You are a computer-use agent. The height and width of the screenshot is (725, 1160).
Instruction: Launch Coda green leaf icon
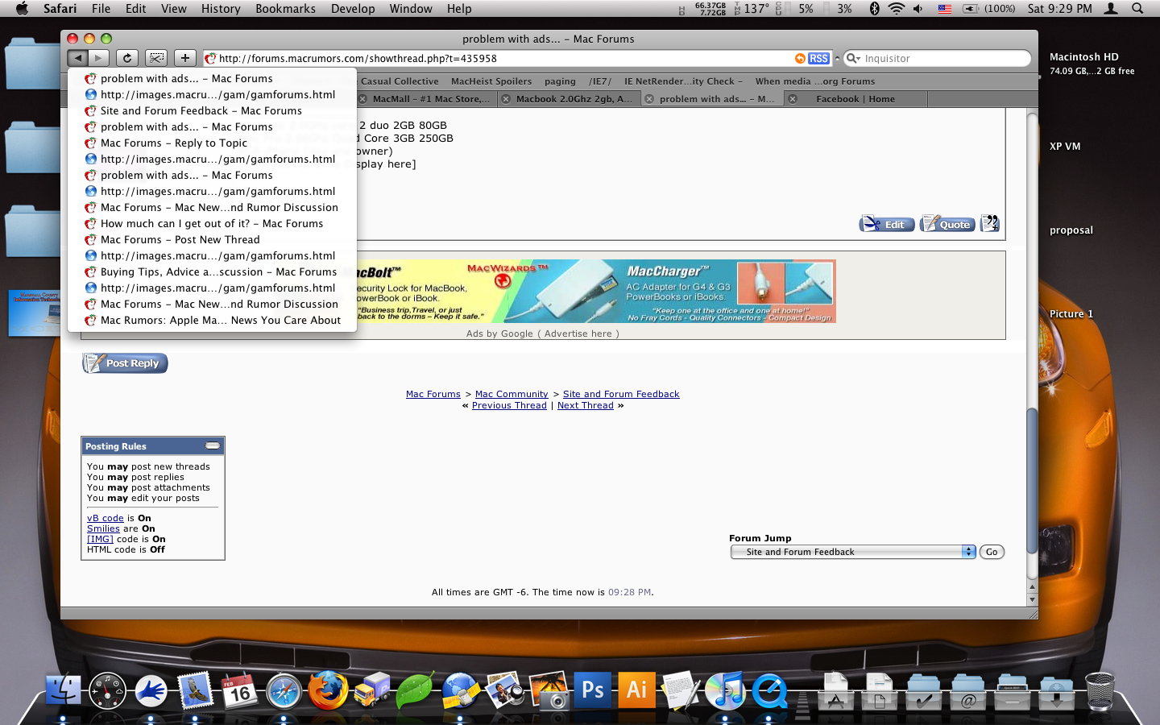point(416,690)
